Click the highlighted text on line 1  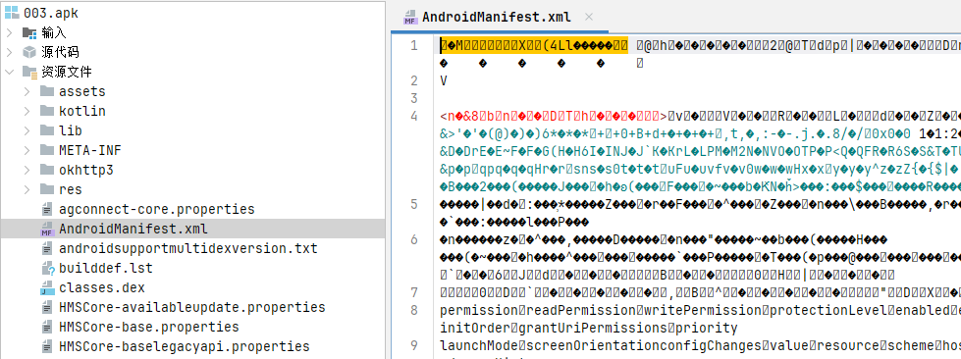click(x=534, y=45)
